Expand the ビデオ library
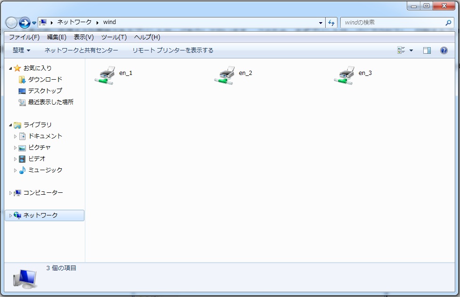 point(15,159)
